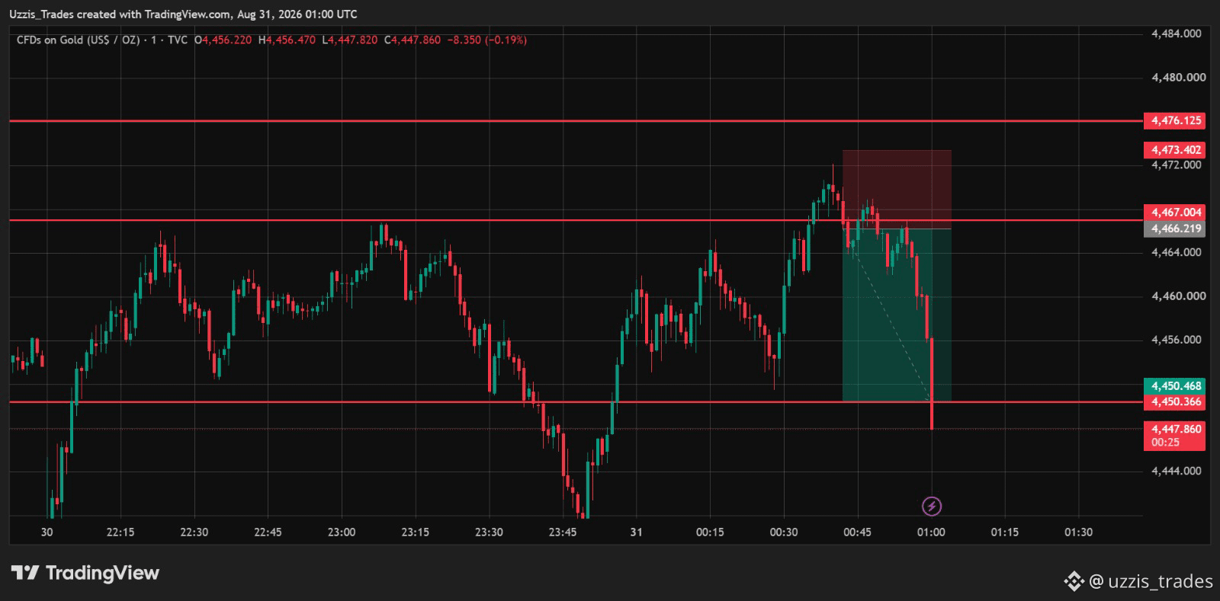Click the TradingView logo at bottom left
This screenshot has height=601, width=1220.
pyautogui.click(x=85, y=573)
